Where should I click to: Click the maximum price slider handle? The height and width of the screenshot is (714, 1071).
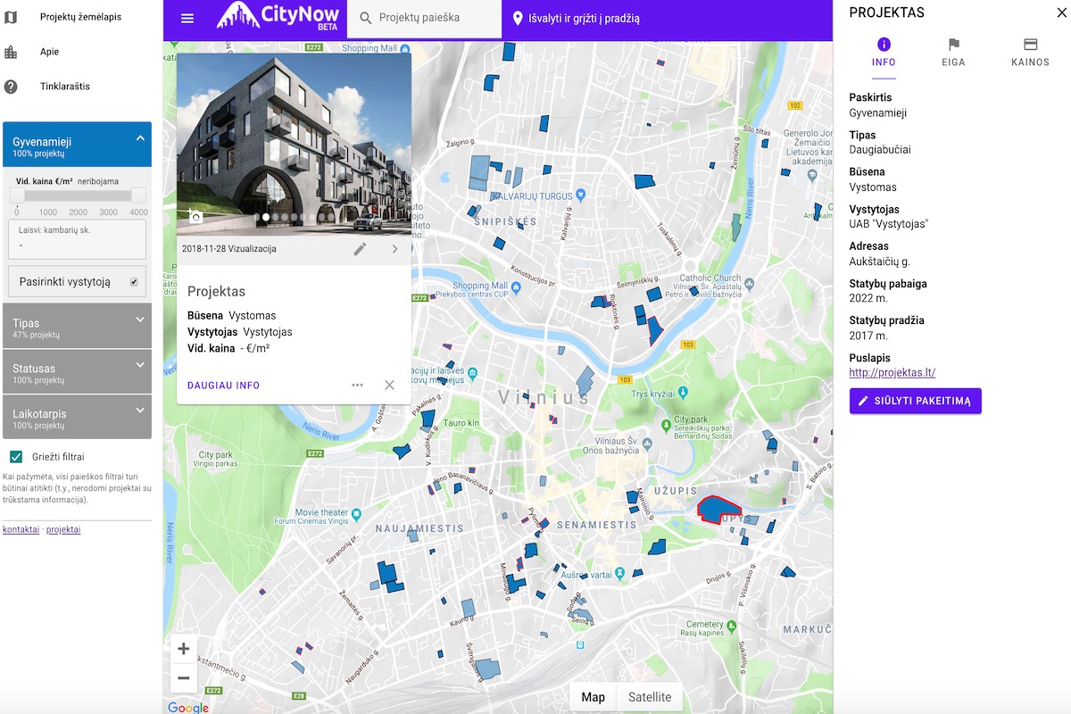(138, 195)
